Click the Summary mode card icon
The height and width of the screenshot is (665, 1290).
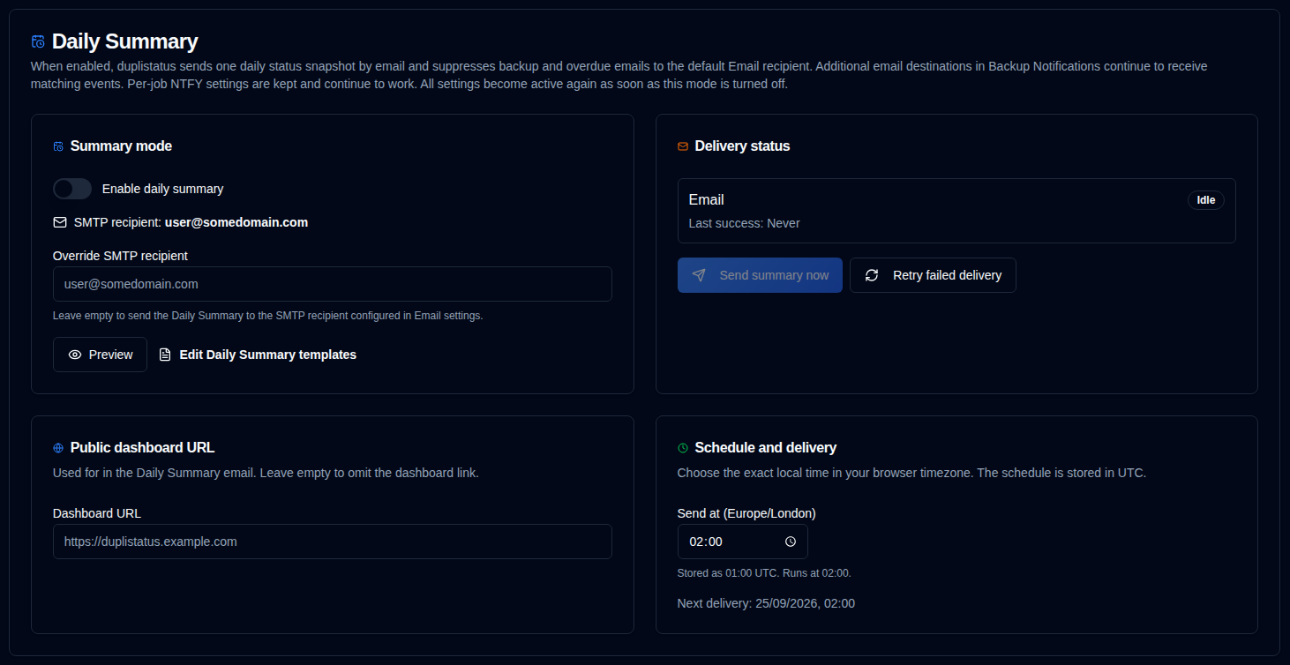pyautogui.click(x=58, y=146)
